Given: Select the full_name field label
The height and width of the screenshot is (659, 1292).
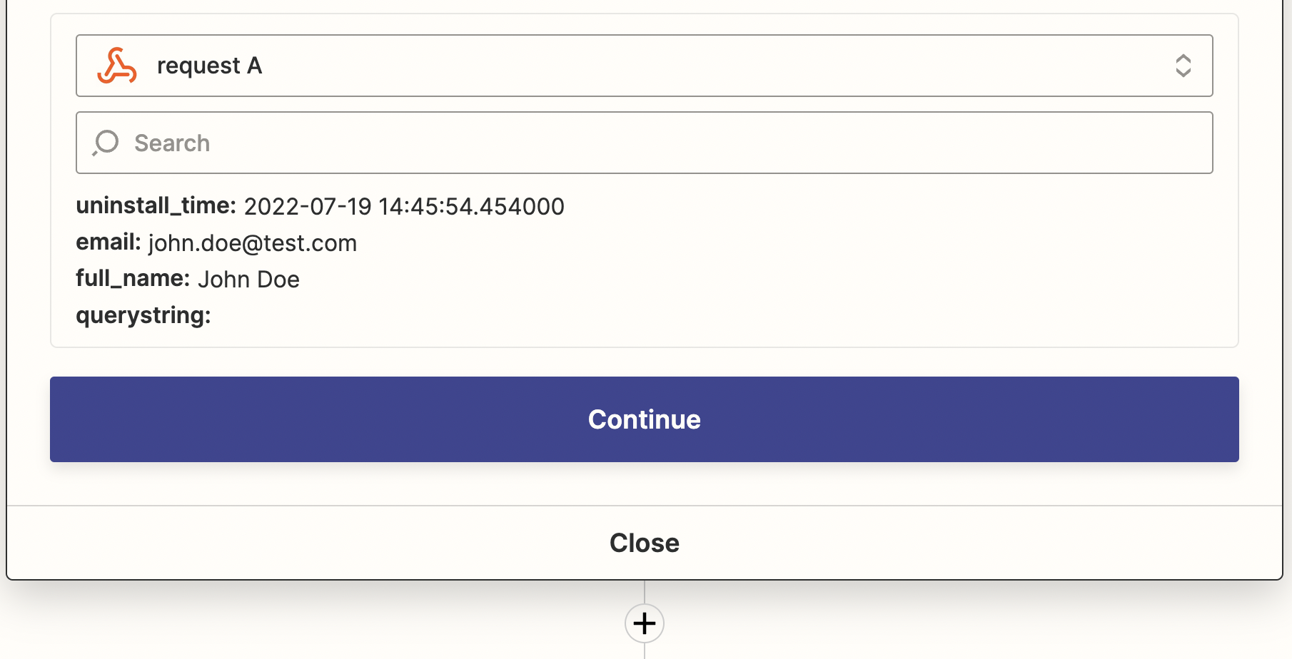Looking at the screenshot, I should [x=133, y=278].
